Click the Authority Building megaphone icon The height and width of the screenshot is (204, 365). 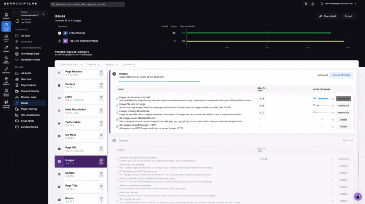point(6,104)
